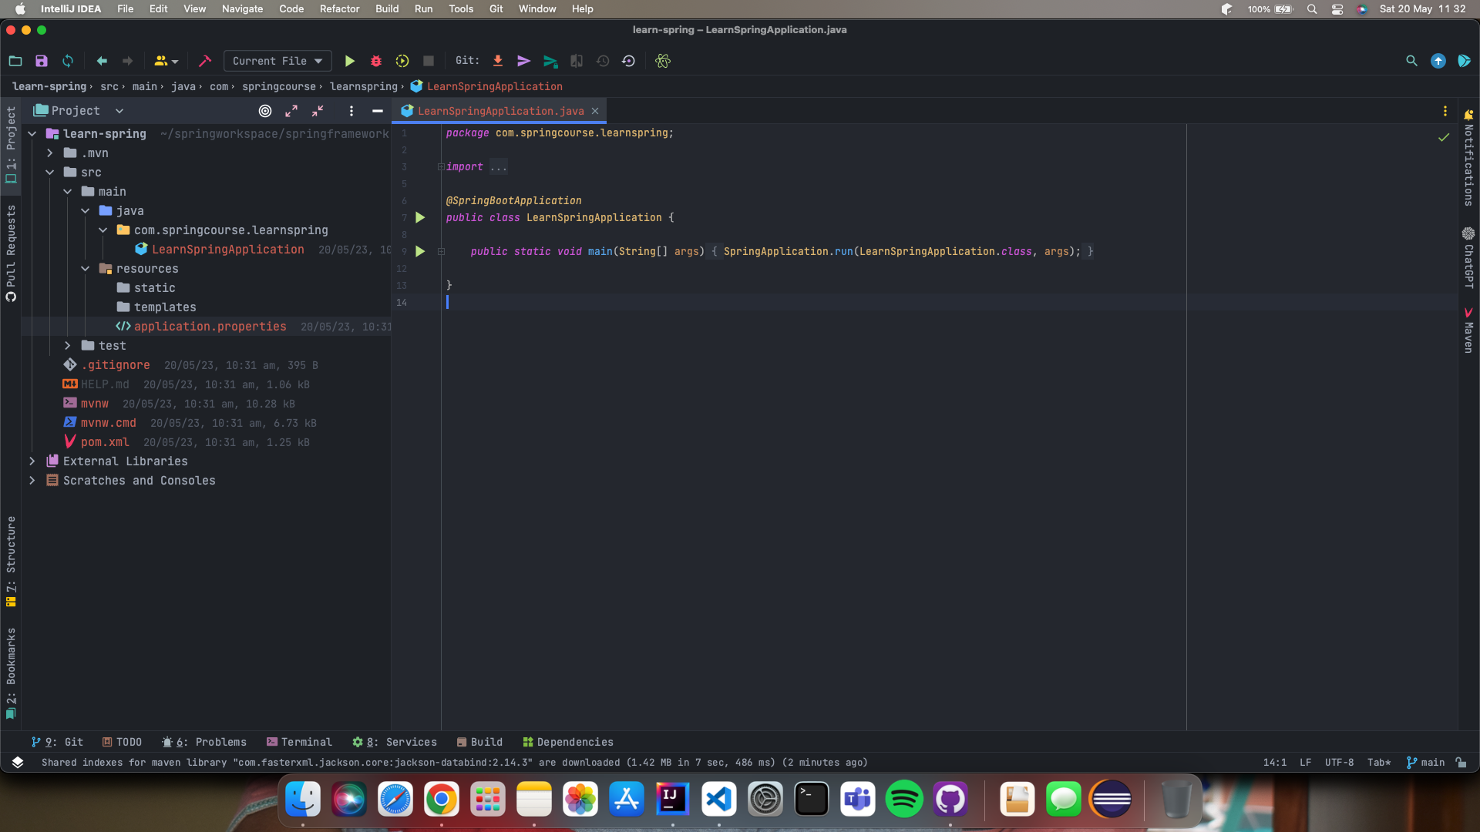The image size is (1480, 832).
Task: Toggle the Pull Requests side tab
Action: [x=11, y=254]
